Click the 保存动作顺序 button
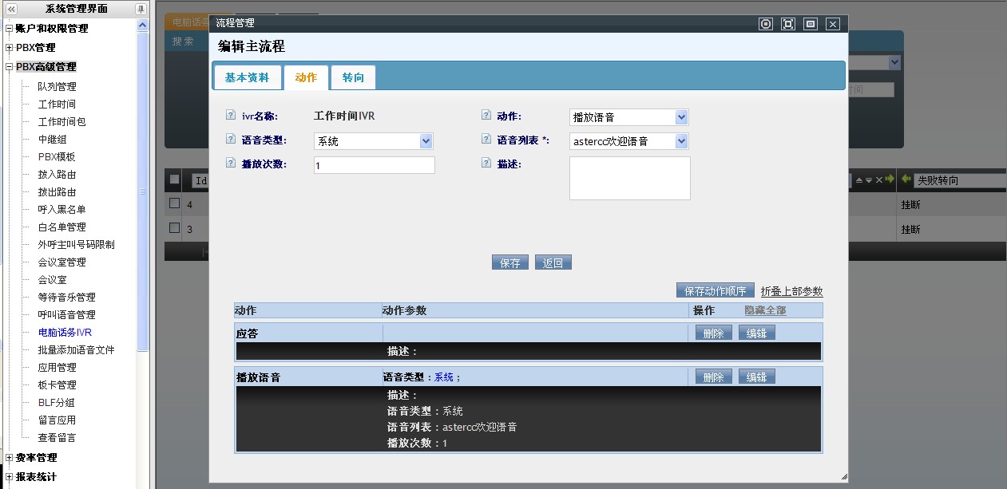The height and width of the screenshot is (489, 1007). pos(715,291)
